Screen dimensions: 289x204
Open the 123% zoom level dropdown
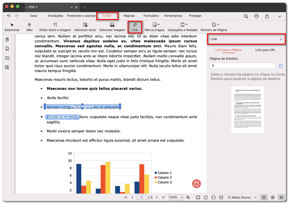176,197
